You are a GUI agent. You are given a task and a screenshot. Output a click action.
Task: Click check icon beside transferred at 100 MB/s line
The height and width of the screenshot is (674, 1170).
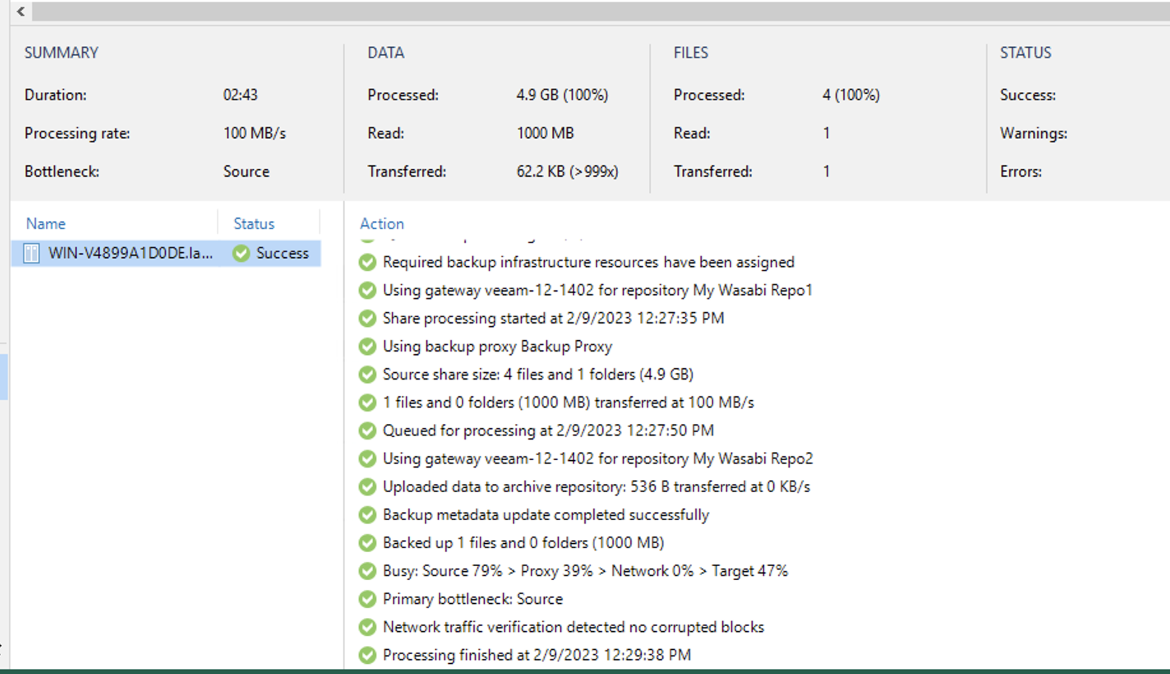(x=367, y=403)
